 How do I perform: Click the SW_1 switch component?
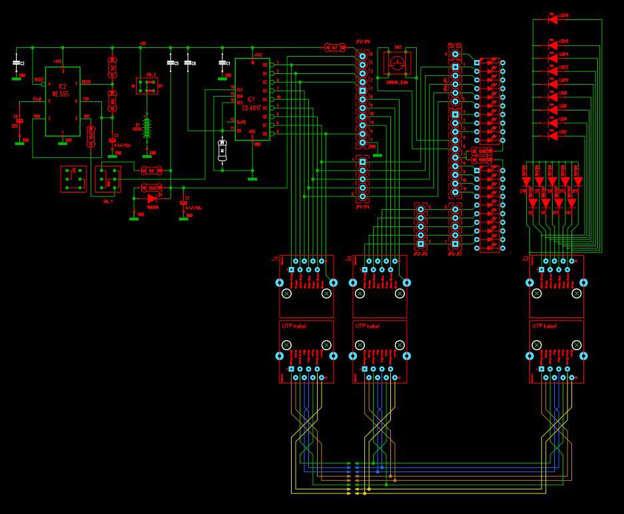(x=108, y=179)
